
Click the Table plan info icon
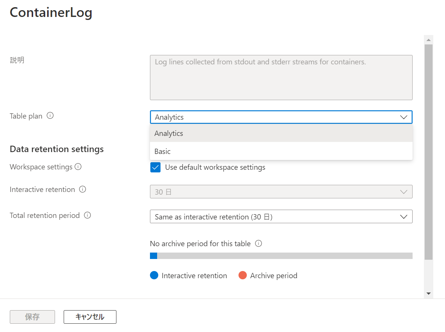[x=50, y=116]
